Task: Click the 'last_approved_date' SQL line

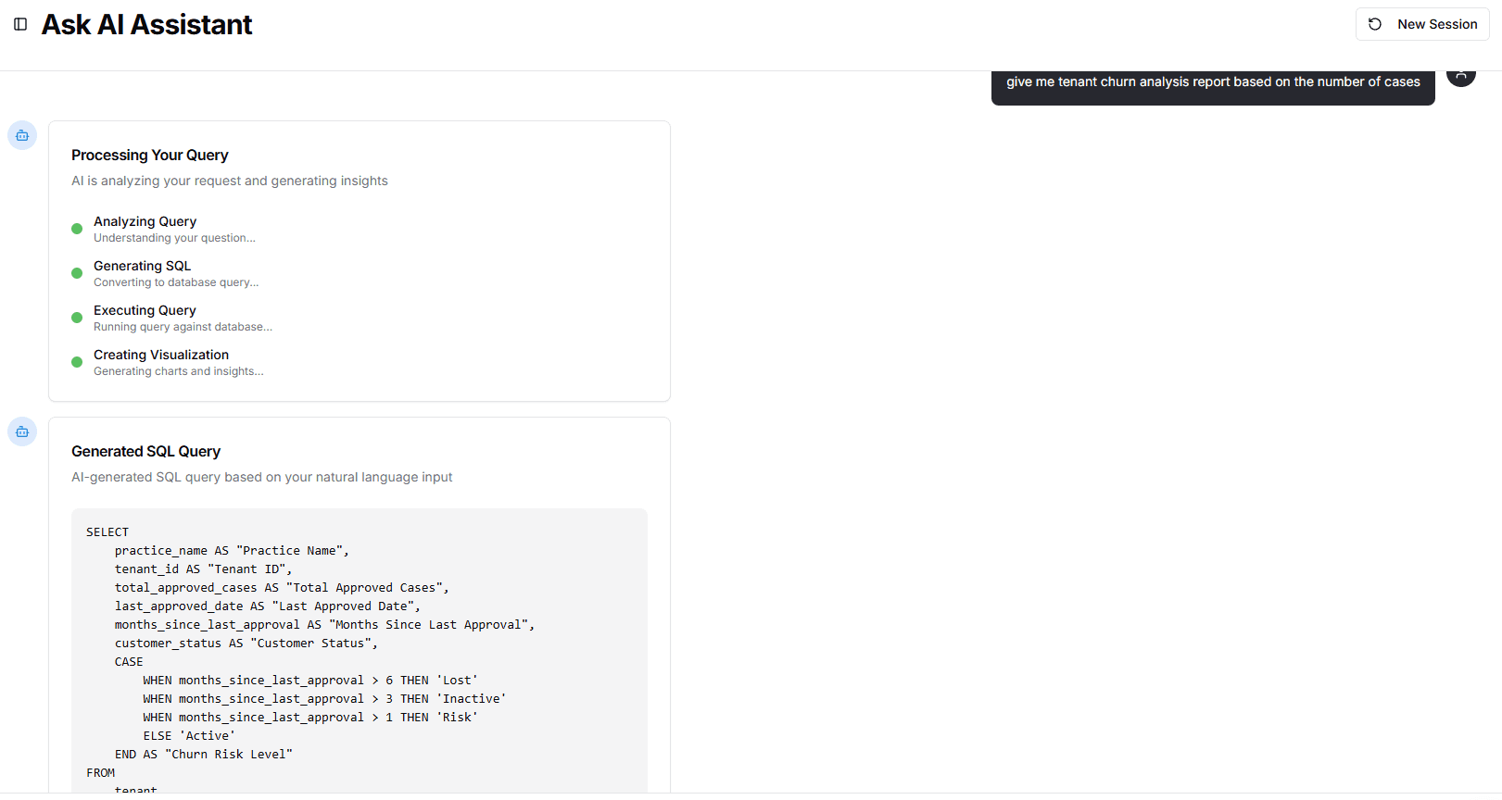Action: tap(268, 606)
